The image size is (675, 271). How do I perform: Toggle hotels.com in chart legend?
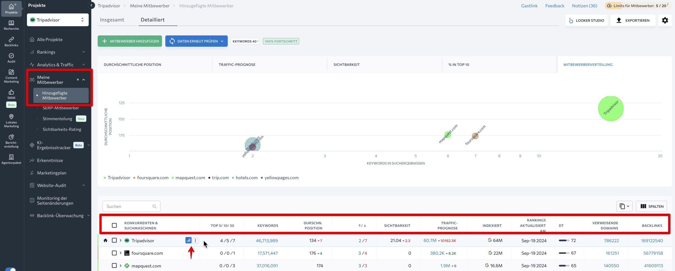coord(245,178)
